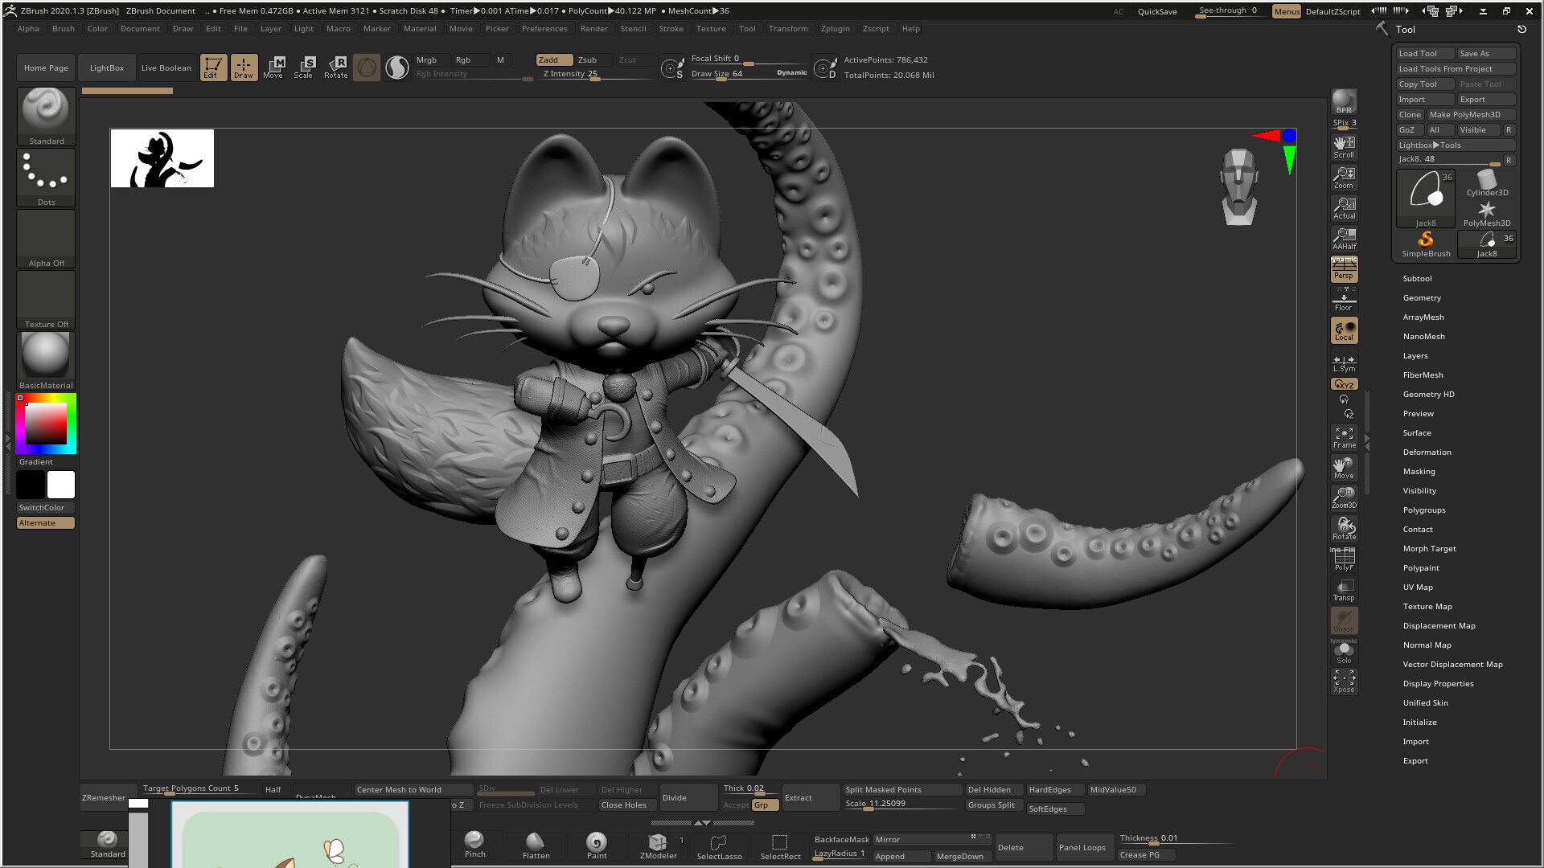Open the Zplugin menu
The image size is (1544, 868).
click(x=835, y=28)
